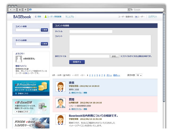
Task: Open ユーザー情報編集 user edit link
Action: coord(54,16)
